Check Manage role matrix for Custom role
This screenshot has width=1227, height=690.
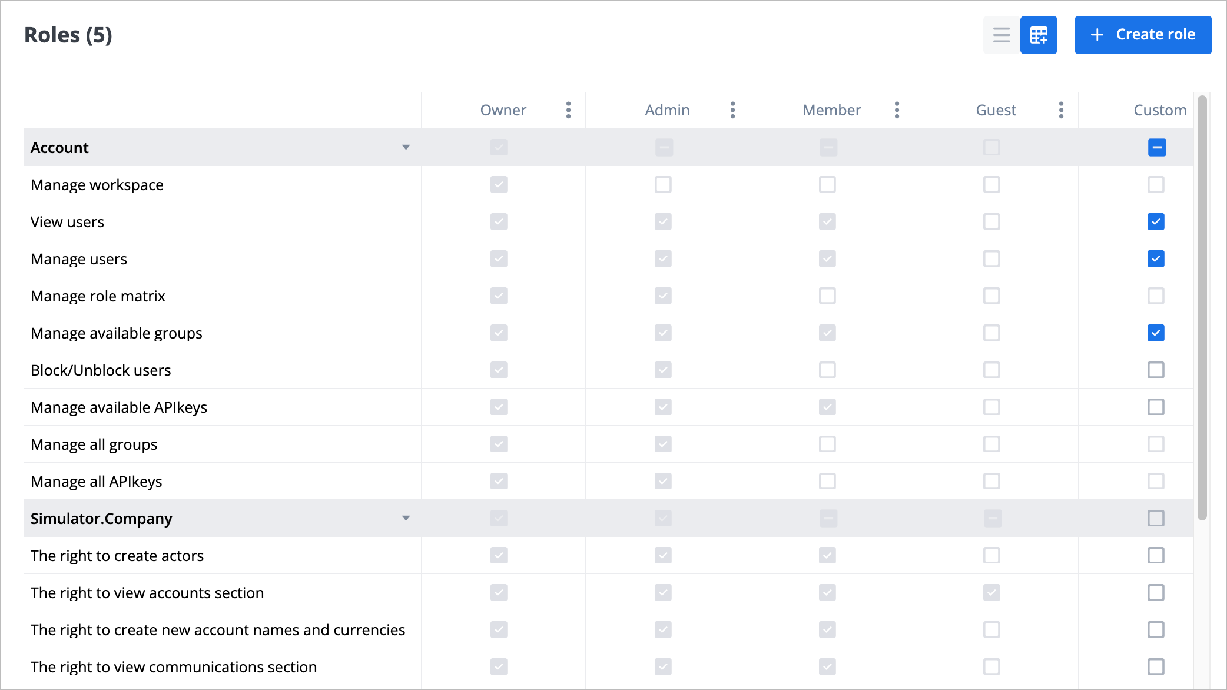[1156, 296]
